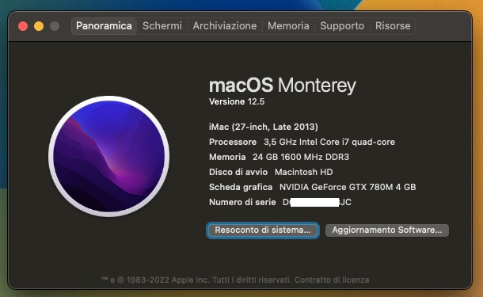This screenshot has height=297, width=483.
Task: Click Versione 12.5 to reveal build number
Action: [x=237, y=101]
